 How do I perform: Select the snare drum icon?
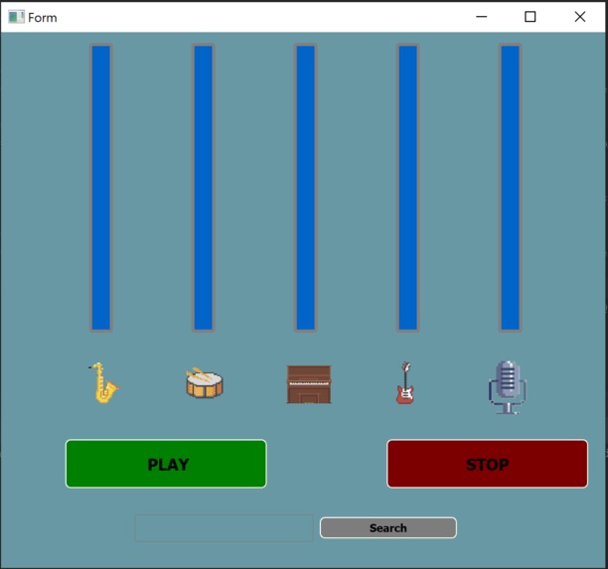point(205,382)
